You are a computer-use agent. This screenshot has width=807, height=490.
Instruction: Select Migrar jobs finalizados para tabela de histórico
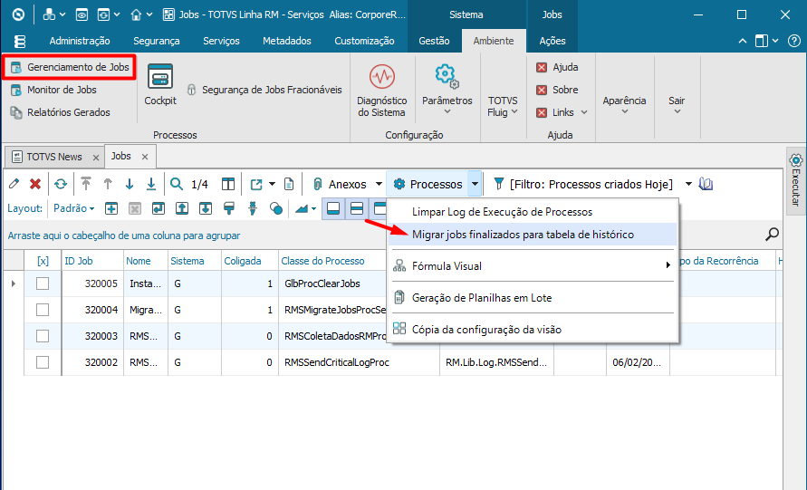point(533,235)
